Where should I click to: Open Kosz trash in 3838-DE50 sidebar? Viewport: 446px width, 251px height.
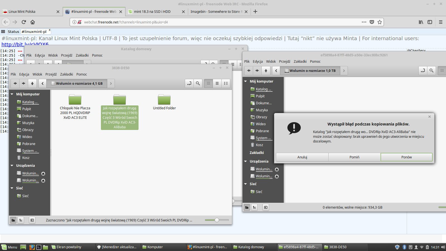pyautogui.click(x=26, y=158)
